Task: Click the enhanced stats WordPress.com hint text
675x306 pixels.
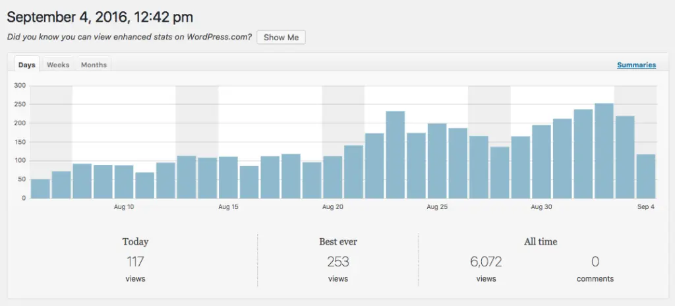Action: (x=130, y=37)
